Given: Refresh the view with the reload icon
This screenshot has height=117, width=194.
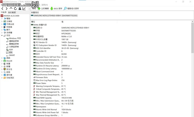Looking at the screenshot, I should point(15,9).
